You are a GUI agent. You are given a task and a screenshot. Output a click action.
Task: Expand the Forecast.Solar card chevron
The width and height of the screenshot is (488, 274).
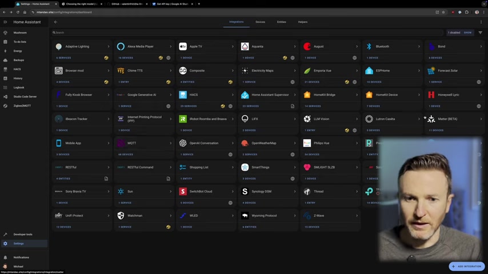pos(481,71)
